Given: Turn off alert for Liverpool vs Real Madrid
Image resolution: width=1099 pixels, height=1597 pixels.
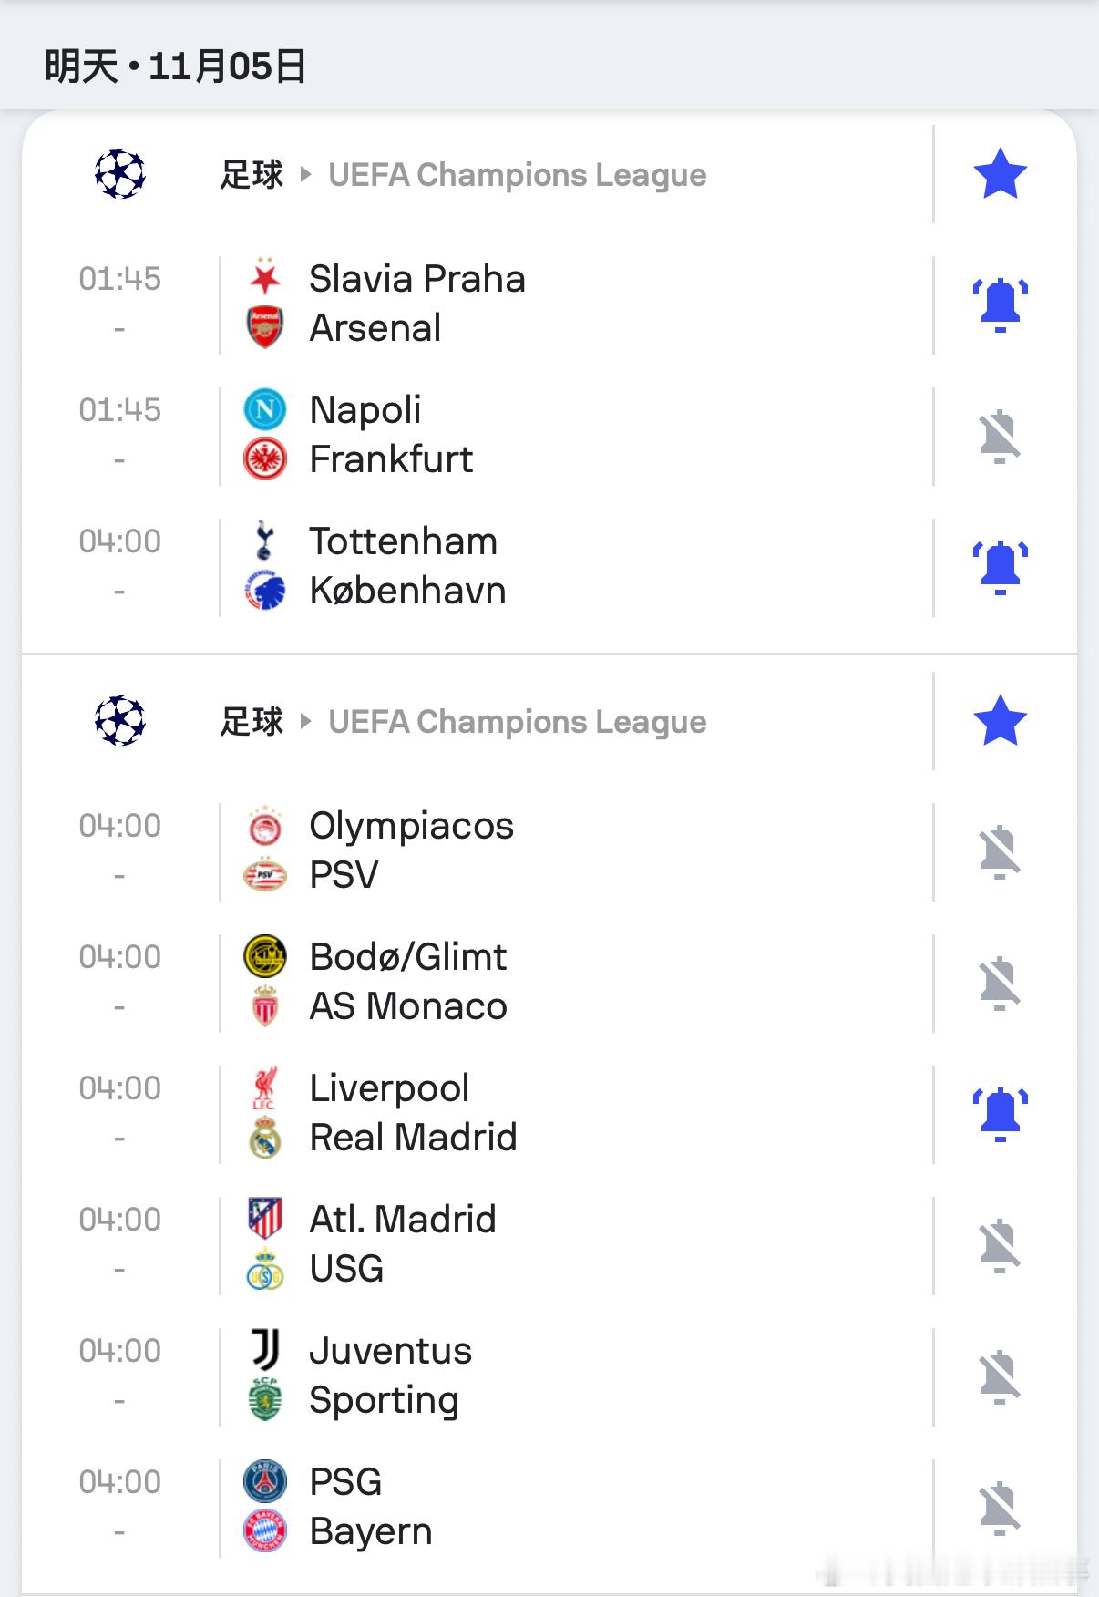Looking at the screenshot, I should (x=1000, y=1114).
